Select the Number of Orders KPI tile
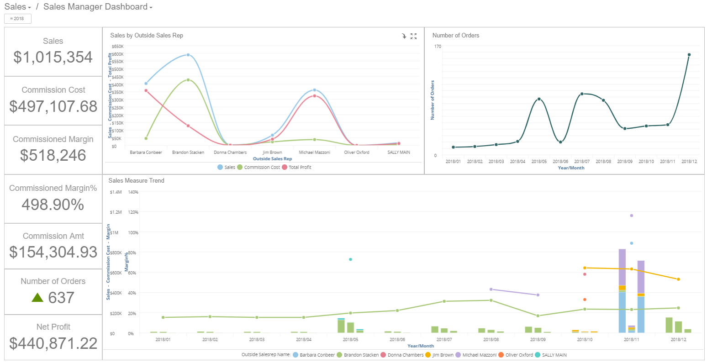707x363 pixels. point(53,291)
